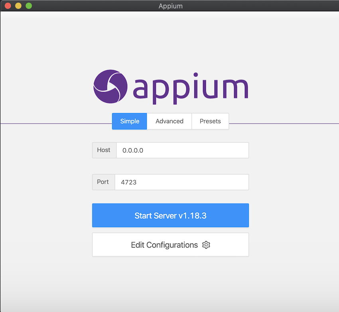The height and width of the screenshot is (312, 339).
Task: Open the Advanced tab
Action: click(169, 121)
